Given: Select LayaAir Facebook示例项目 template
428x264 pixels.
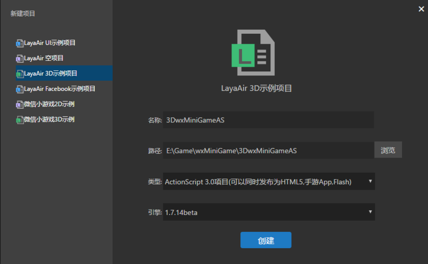Looking at the screenshot, I should point(64,89).
